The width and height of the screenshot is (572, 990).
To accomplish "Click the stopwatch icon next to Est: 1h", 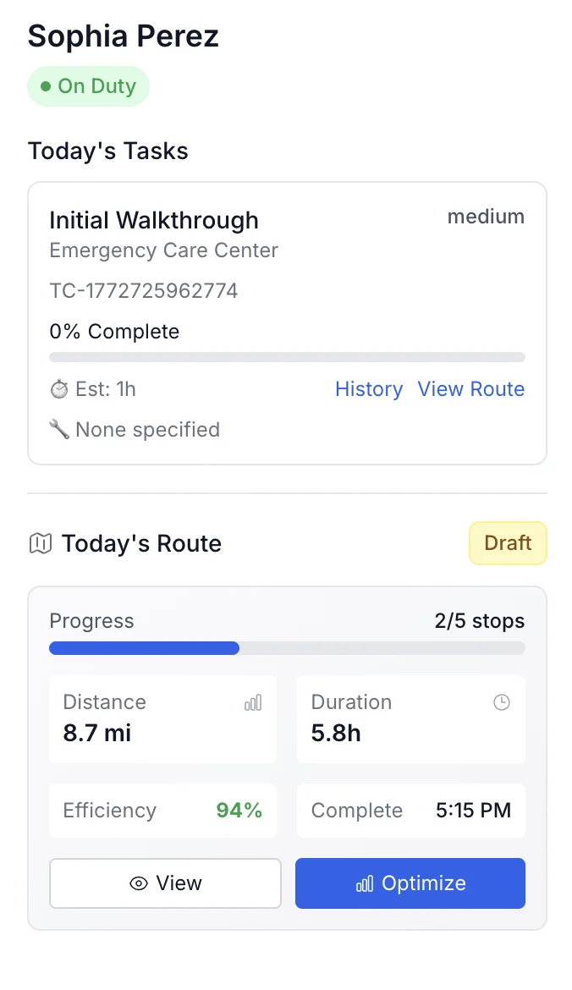I will [x=58, y=388].
